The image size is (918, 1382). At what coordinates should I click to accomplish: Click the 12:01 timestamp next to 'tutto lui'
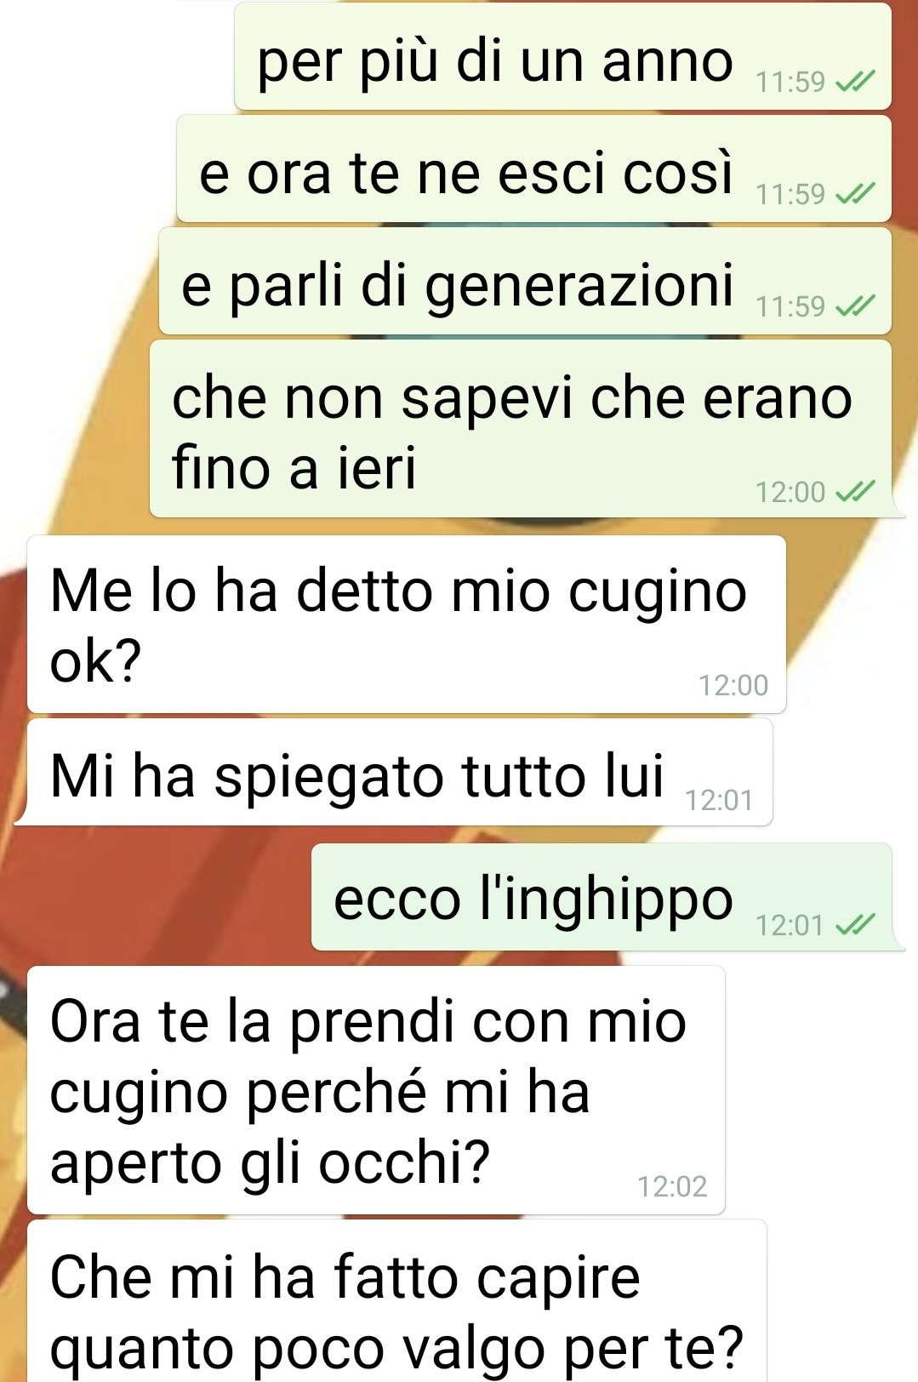pyautogui.click(x=720, y=801)
